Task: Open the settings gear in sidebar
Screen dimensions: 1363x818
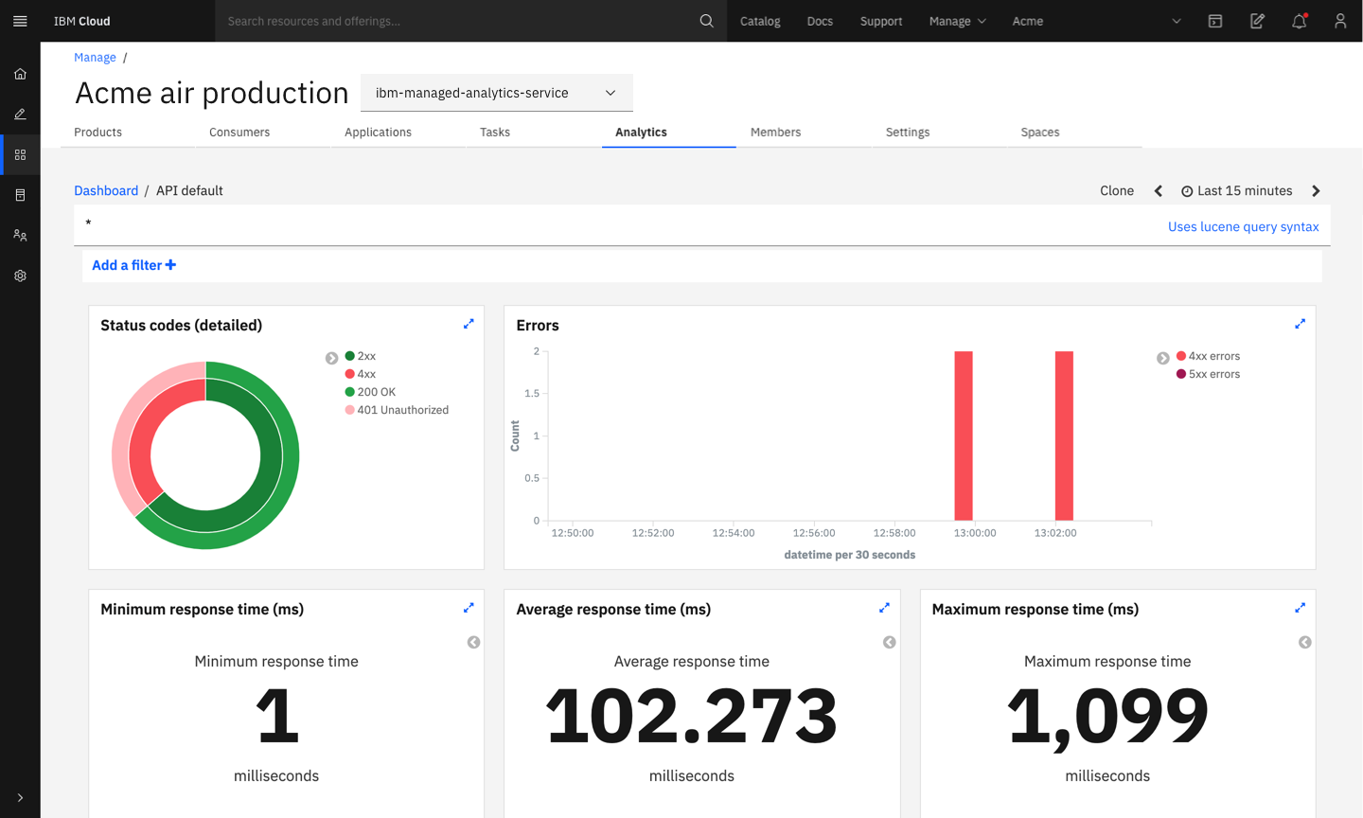Action: click(20, 276)
